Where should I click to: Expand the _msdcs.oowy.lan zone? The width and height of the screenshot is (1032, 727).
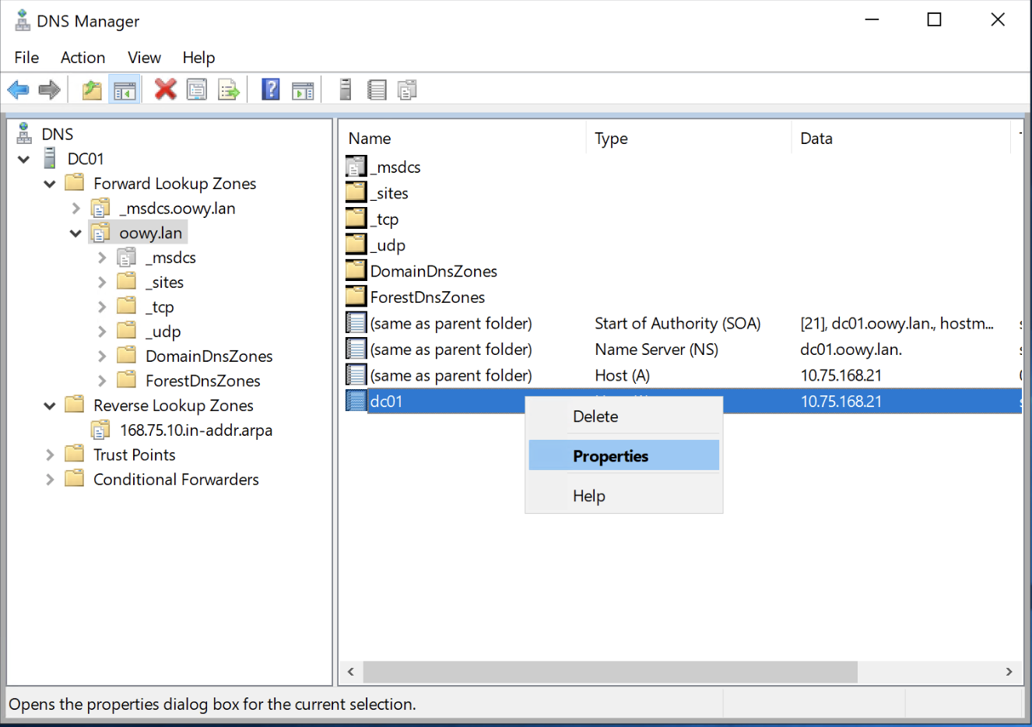(75, 209)
